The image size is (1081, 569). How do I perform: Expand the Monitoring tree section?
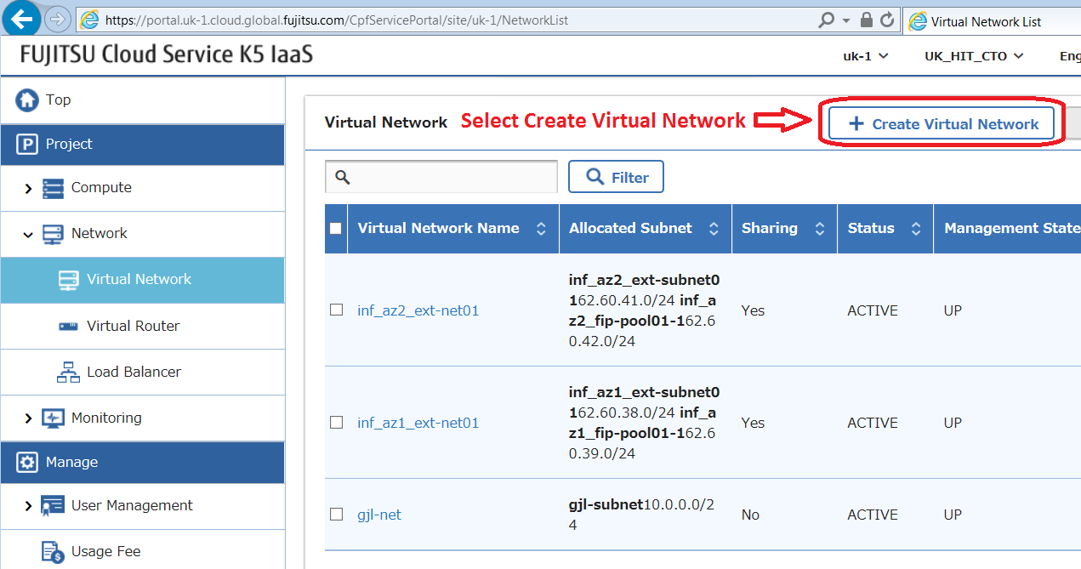(x=28, y=418)
